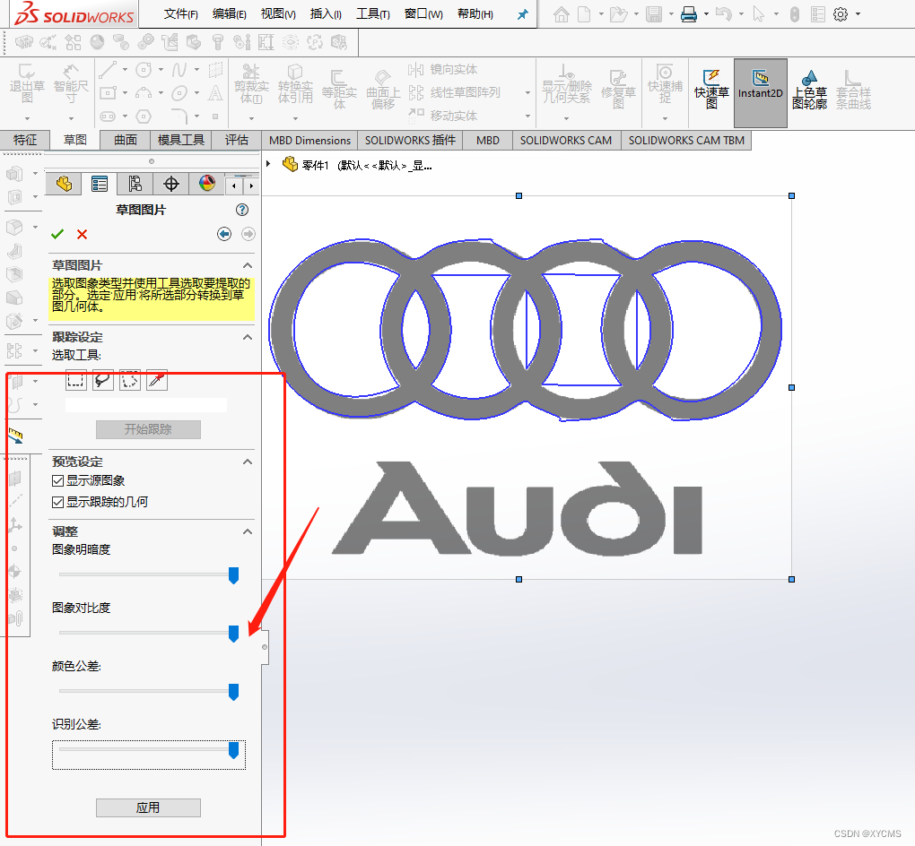This screenshot has height=846, width=915.
Task: Open the FeatureManager design tree tab
Action: coord(64,185)
